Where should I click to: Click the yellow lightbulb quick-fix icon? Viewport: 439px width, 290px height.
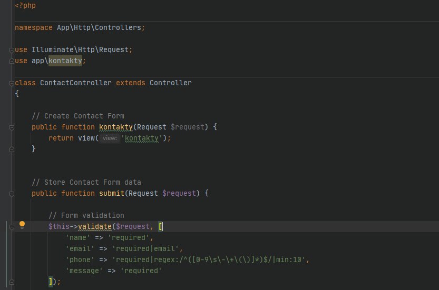tap(22, 225)
